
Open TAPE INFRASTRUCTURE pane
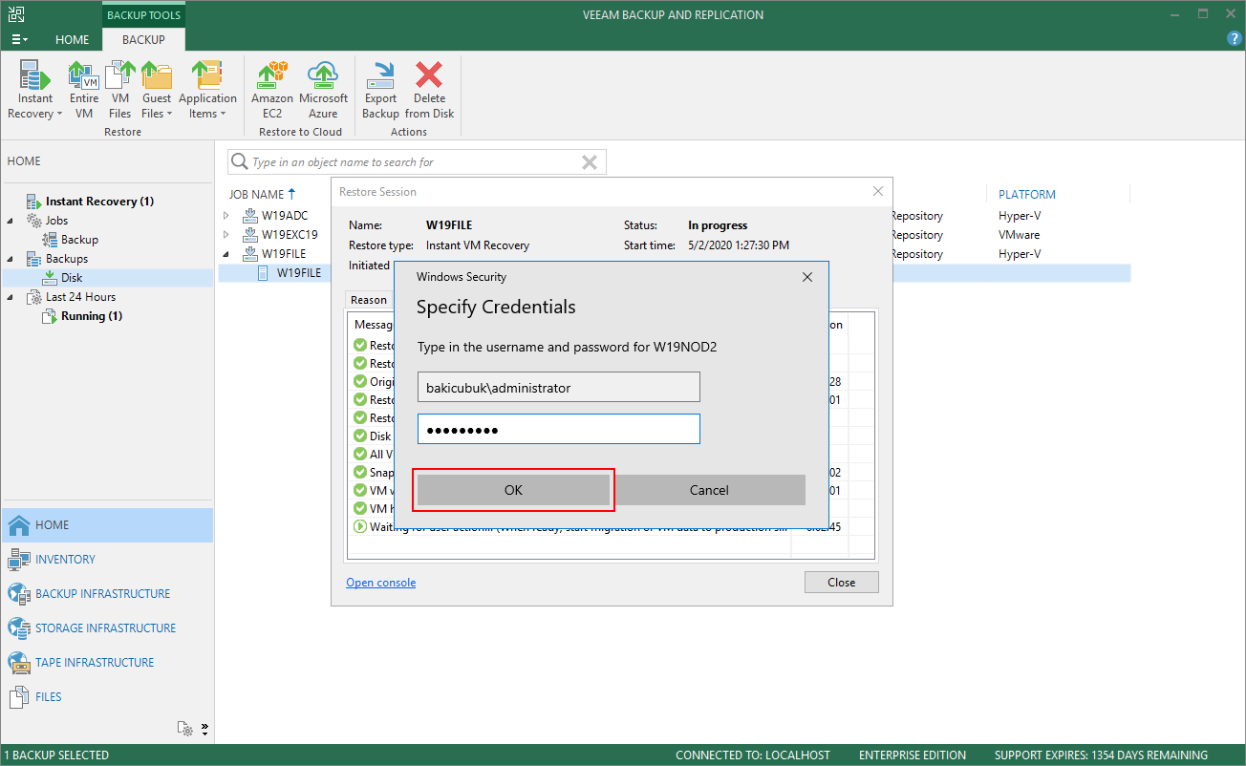pyautogui.click(x=106, y=663)
